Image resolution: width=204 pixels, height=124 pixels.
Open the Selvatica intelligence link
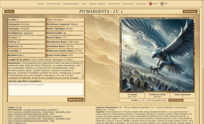[x=28, y=33]
